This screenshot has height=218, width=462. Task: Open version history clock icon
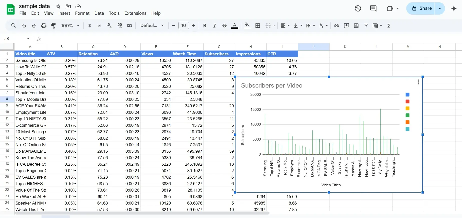tap(358, 8)
